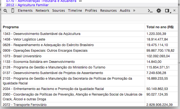Click the dock side icon

point(167,11)
